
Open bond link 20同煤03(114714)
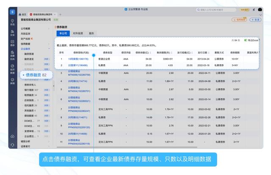click(77, 81)
